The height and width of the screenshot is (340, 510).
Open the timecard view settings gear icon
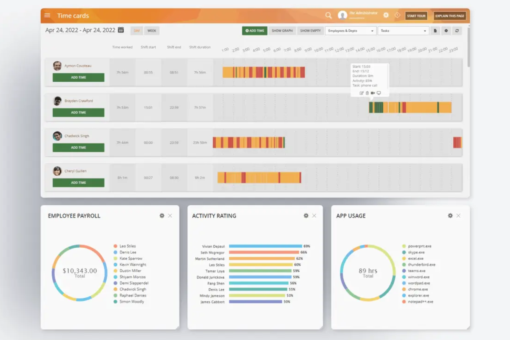446,31
